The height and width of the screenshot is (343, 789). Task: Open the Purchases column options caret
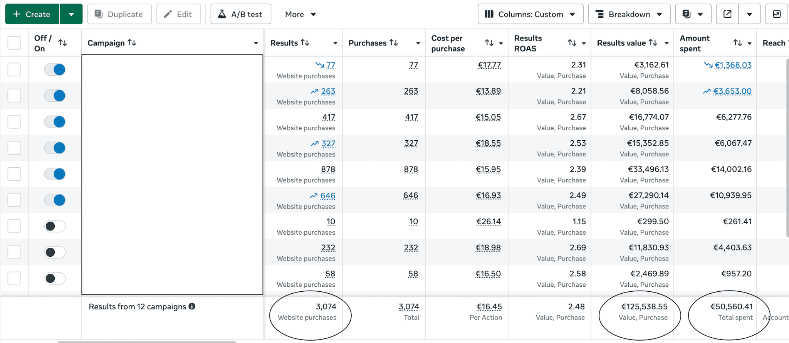coord(418,43)
